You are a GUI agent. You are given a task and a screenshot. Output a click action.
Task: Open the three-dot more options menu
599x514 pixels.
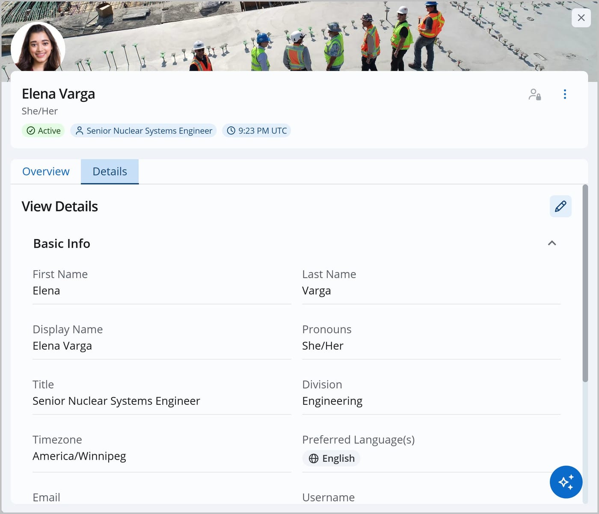565,94
